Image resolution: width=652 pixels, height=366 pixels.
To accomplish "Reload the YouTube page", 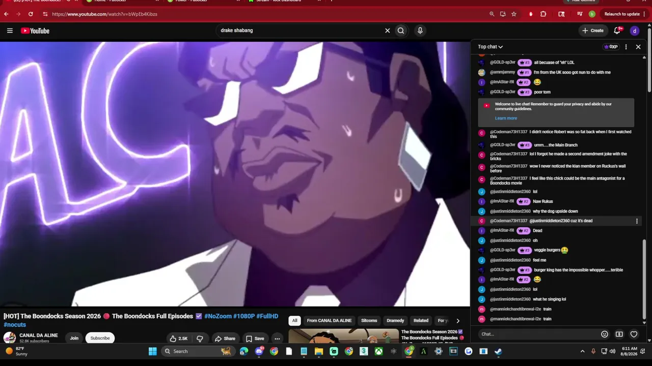I will (31, 14).
